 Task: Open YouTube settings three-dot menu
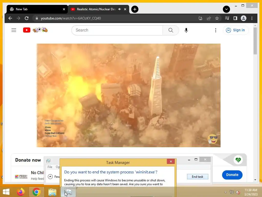pyautogui.click(x=215, y=30)
